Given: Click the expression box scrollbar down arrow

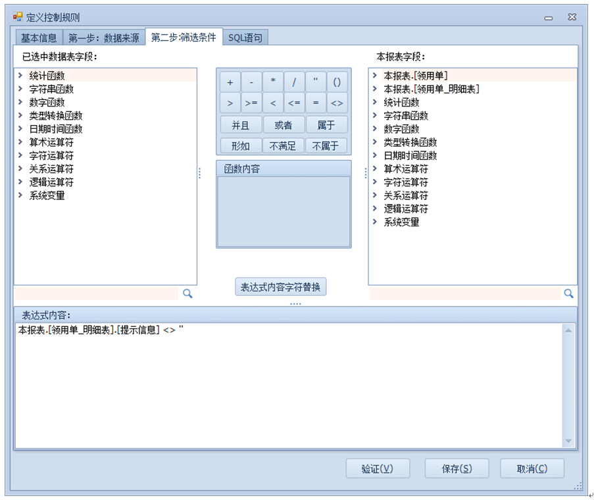Looking at the screenshot, I should [x=568, y=441].
